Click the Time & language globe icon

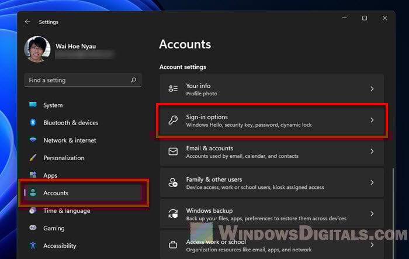click(33, 210)
